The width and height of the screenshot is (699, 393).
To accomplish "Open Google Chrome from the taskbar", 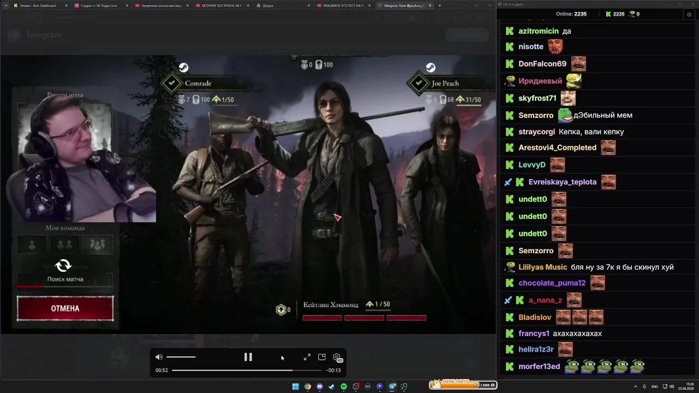I will [x=307, y=386].
